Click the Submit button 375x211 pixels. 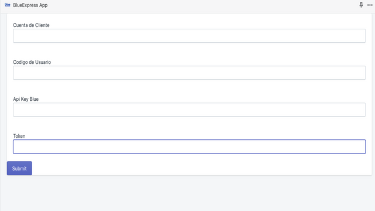pos(19,168)
